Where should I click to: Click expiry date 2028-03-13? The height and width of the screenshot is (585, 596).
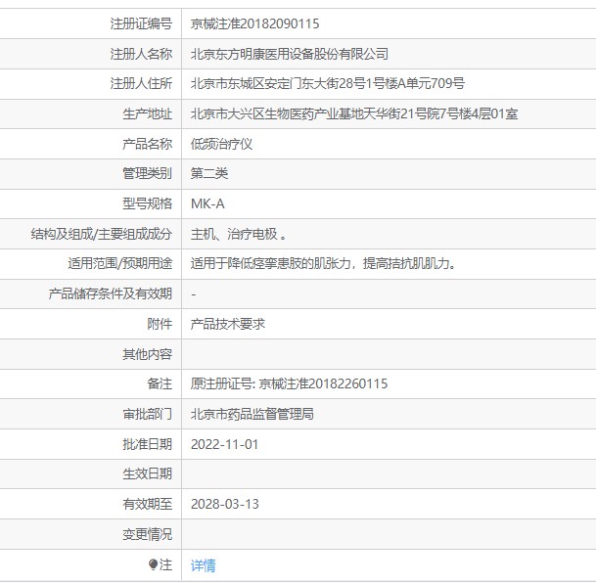(x=225, y=504)
